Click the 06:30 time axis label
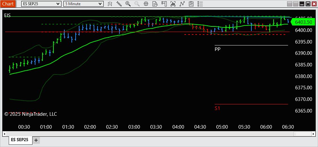 pos(288,127)
